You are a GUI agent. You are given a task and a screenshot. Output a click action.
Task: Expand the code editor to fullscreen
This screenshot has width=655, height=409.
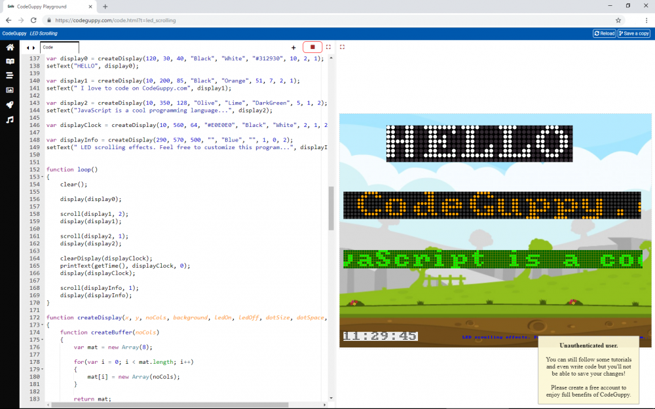pos(328,47)
